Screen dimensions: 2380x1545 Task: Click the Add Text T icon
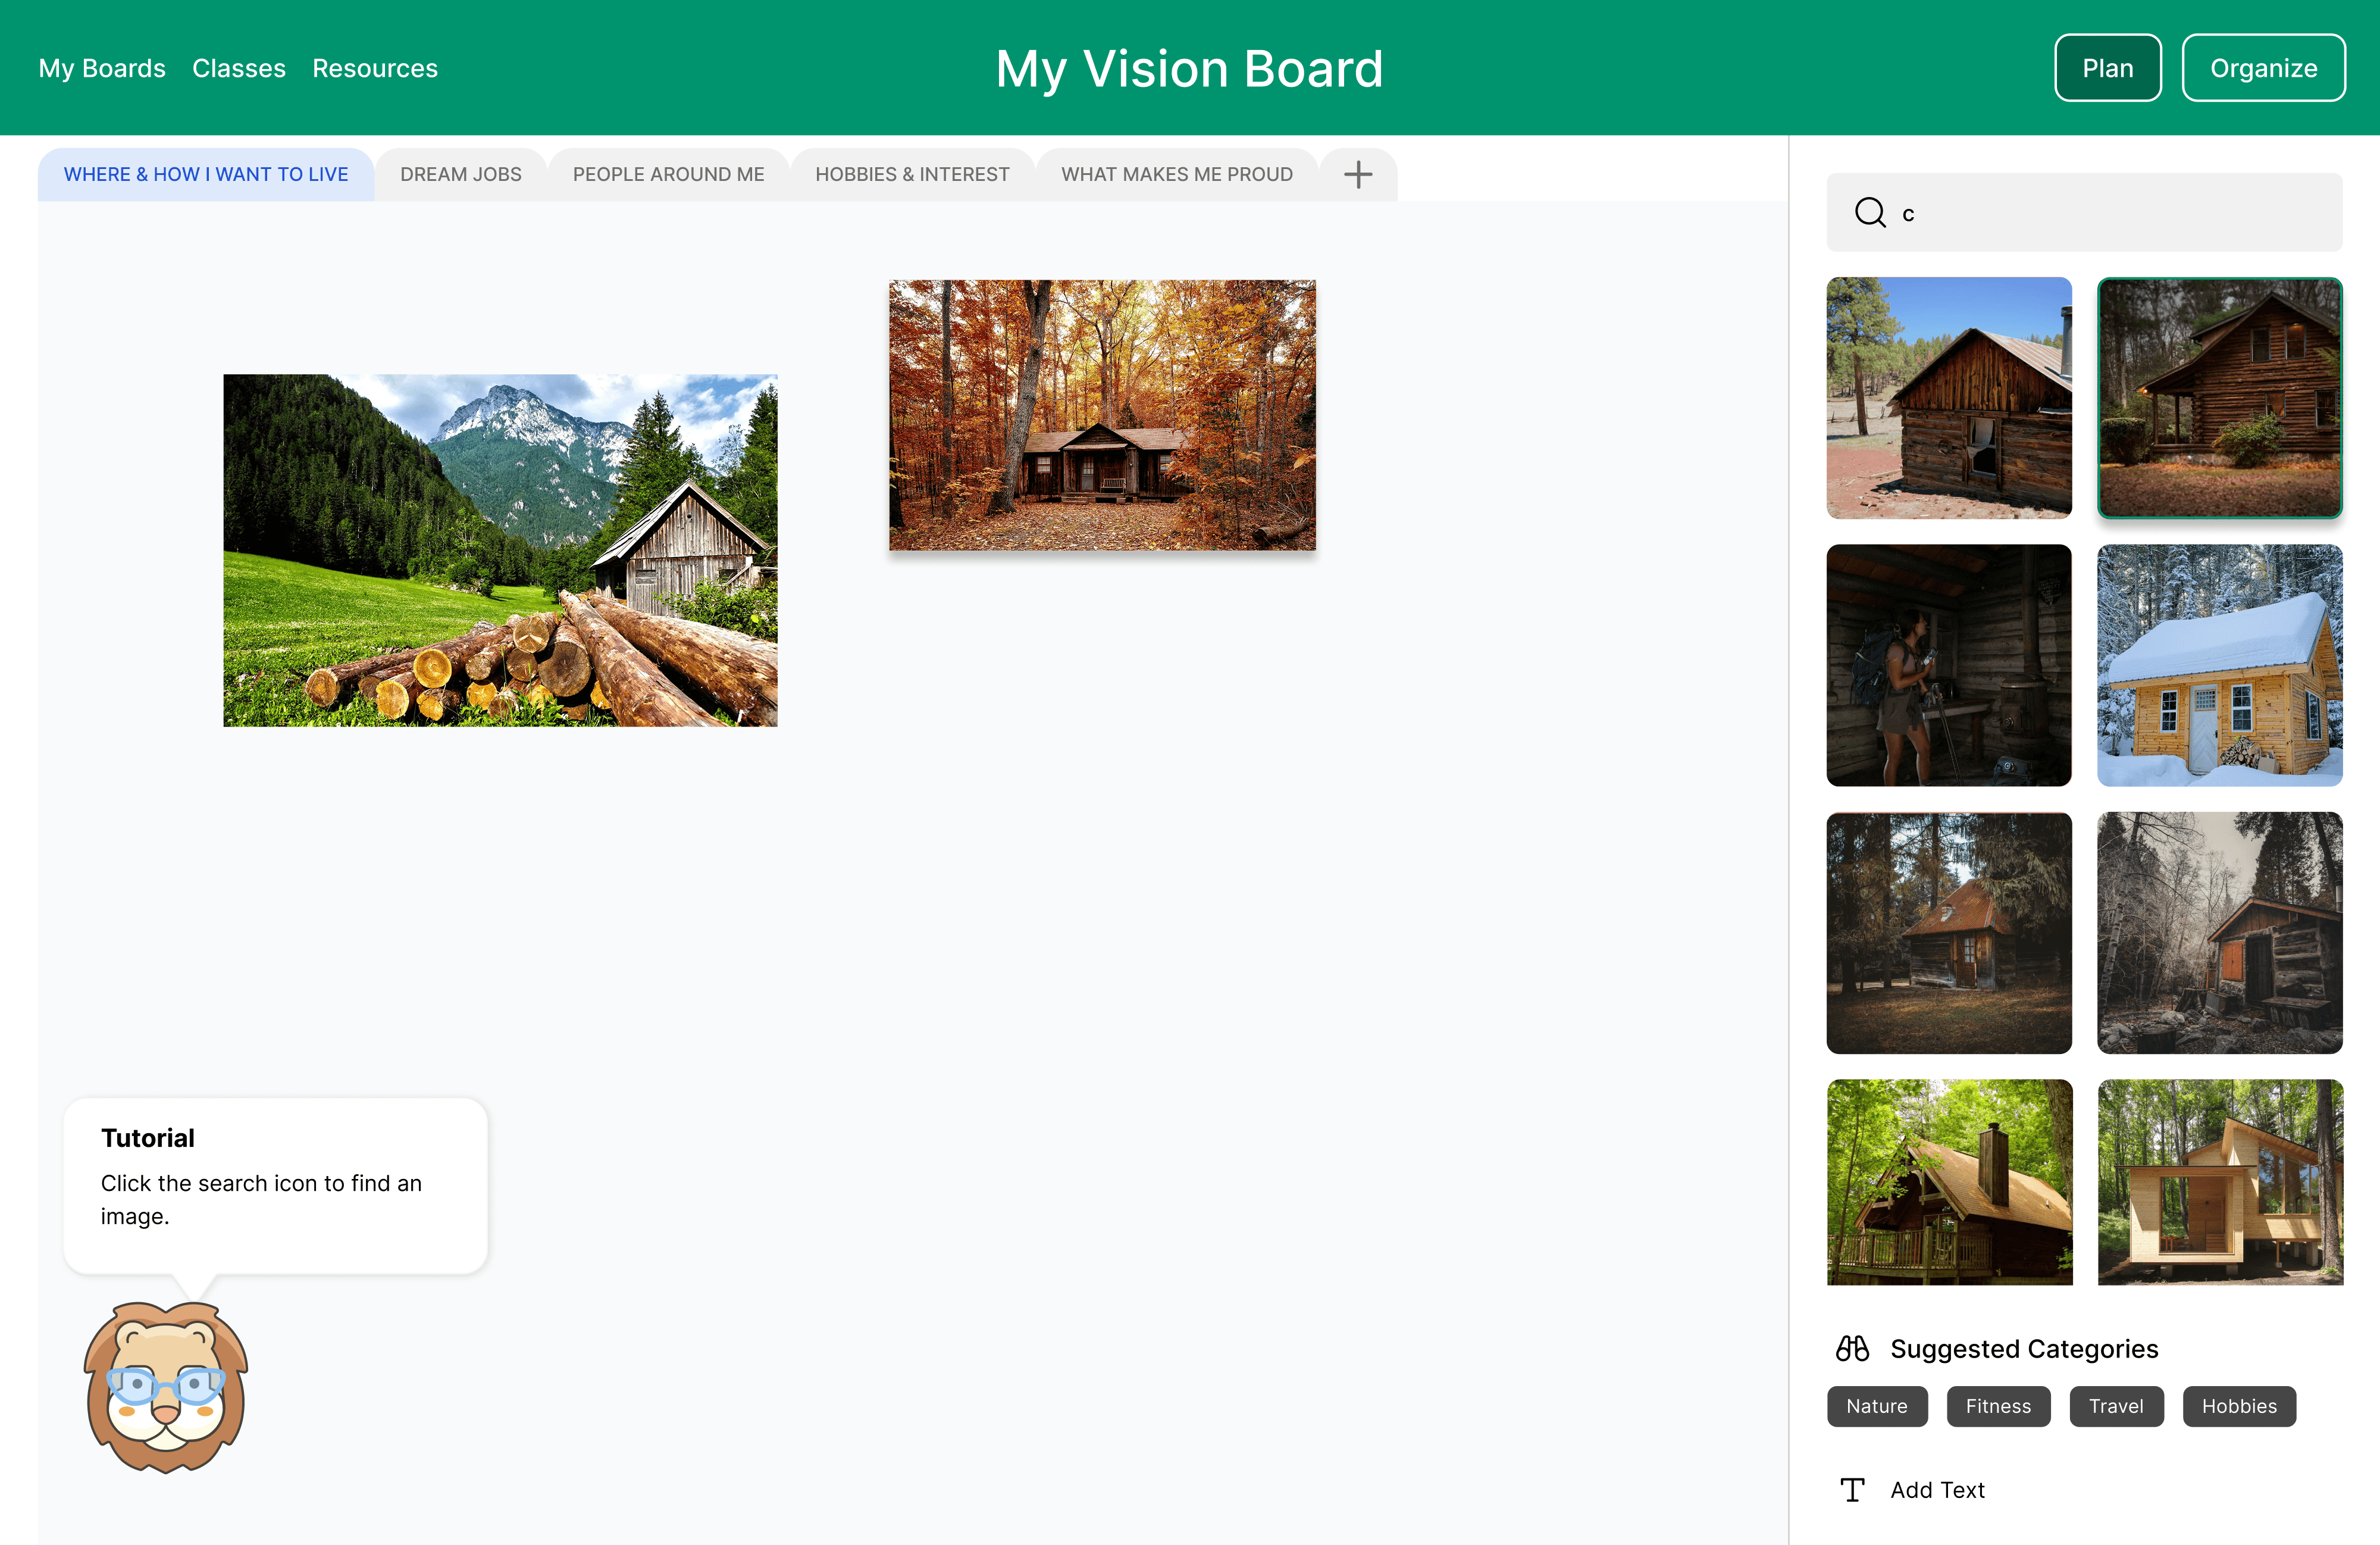(x=1852, y=1490)
